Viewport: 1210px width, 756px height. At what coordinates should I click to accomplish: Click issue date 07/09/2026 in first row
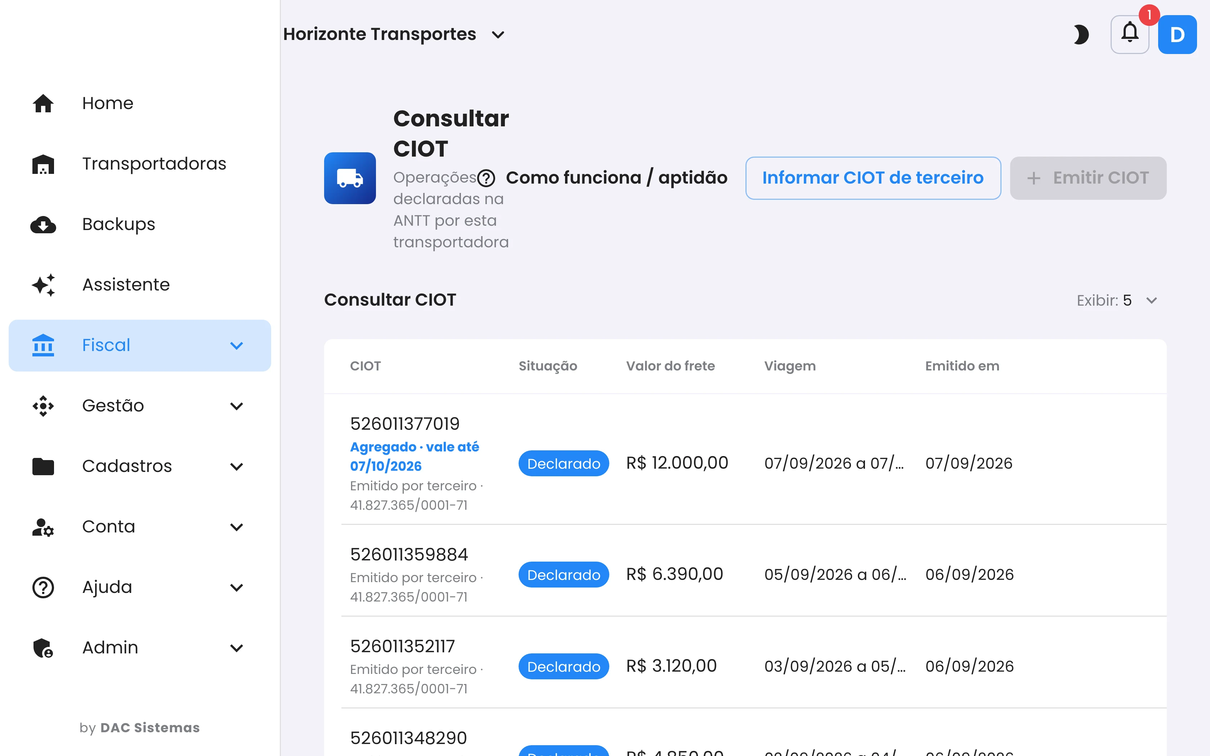pyautogui.click(x=969, y=464)
